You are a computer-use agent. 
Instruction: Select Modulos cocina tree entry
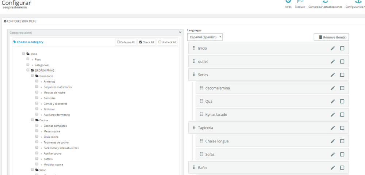[x=53, y=164]
